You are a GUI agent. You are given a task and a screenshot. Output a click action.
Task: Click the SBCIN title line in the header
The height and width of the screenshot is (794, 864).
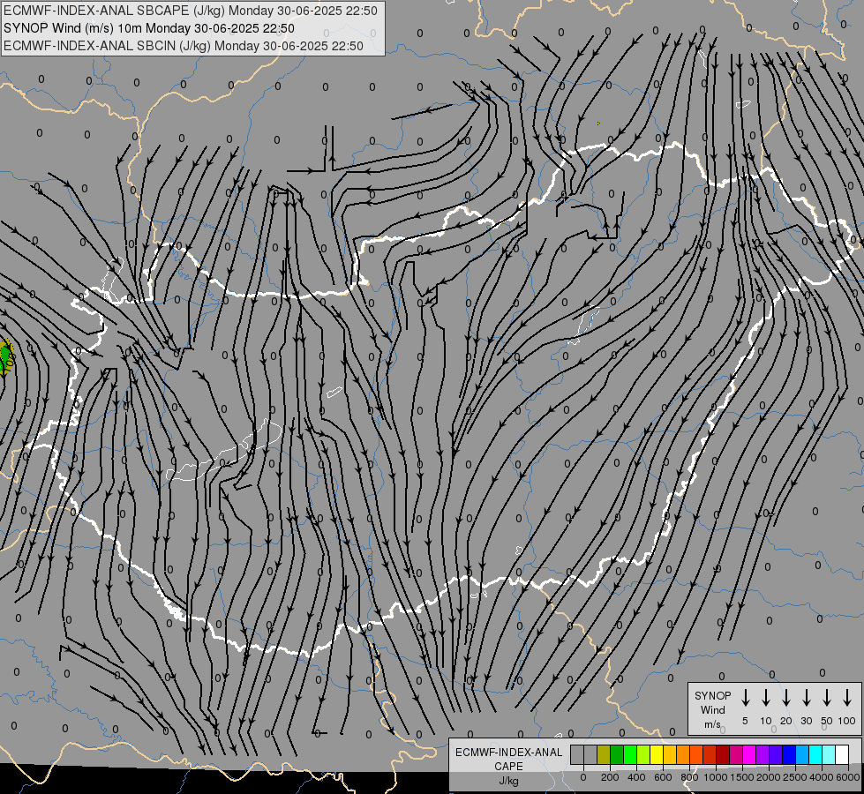(x=184, y=46)
